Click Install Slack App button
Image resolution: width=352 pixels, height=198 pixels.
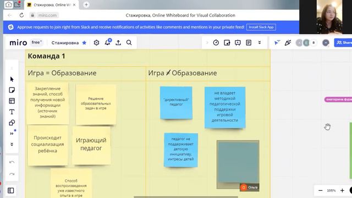pos(261,27)
